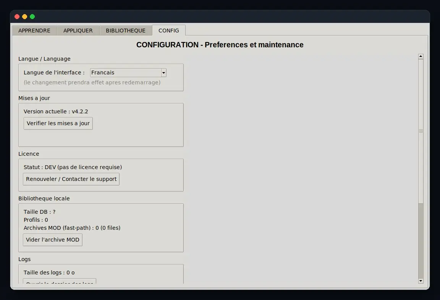The height and width of the screenshot is (300, 440).
Task: Click the 'Taille des logs : 0 o' text
Action: click(x=49, y=273)
